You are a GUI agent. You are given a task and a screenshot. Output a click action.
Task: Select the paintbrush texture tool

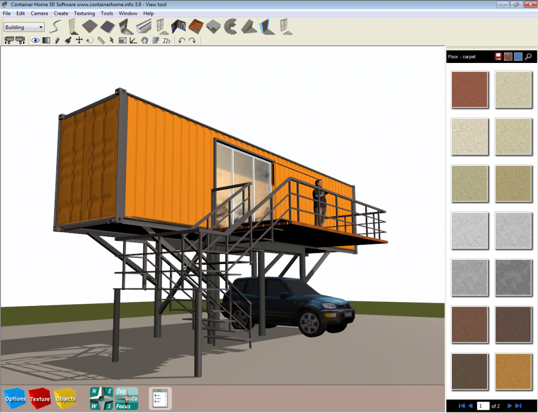tap(68, 40)
